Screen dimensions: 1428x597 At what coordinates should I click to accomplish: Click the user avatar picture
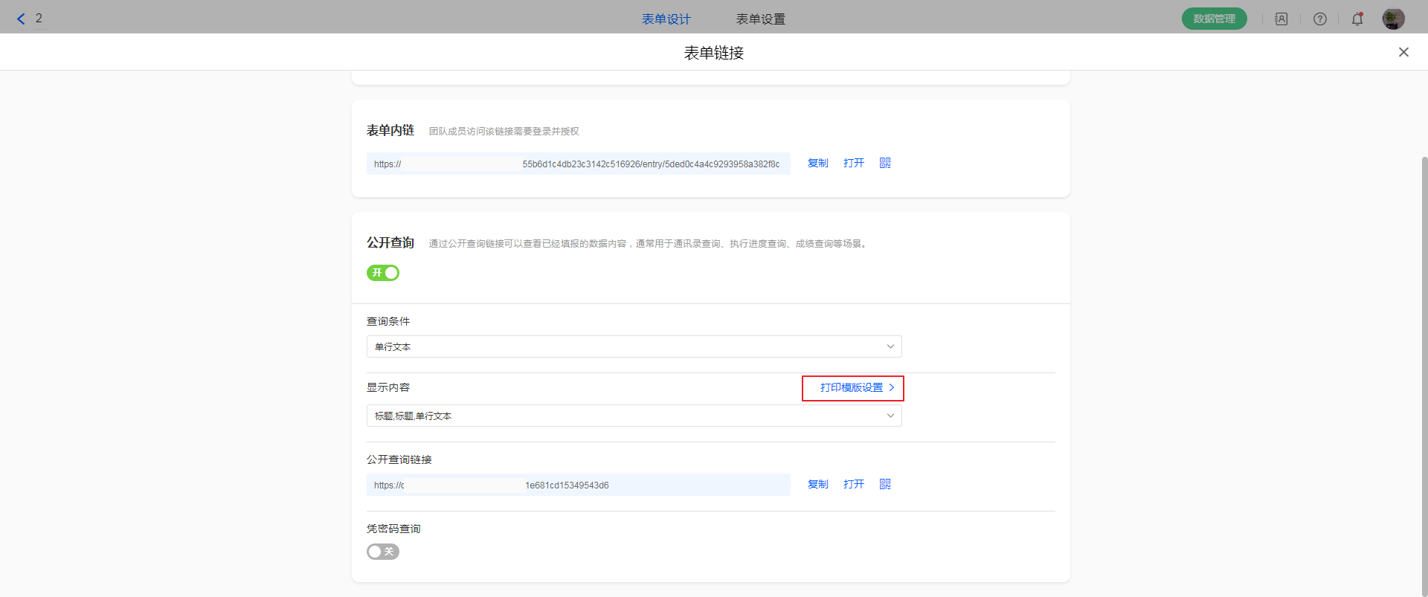click(1393, 19)
